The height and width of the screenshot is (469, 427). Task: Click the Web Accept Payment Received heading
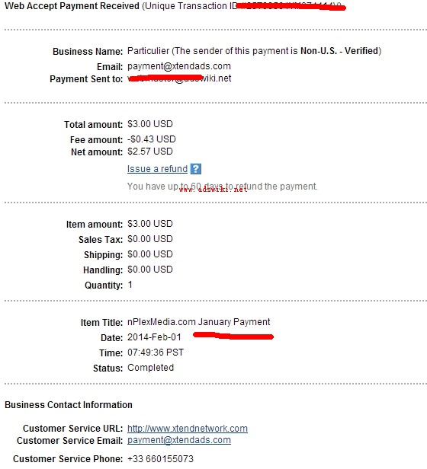click(72, 6)
